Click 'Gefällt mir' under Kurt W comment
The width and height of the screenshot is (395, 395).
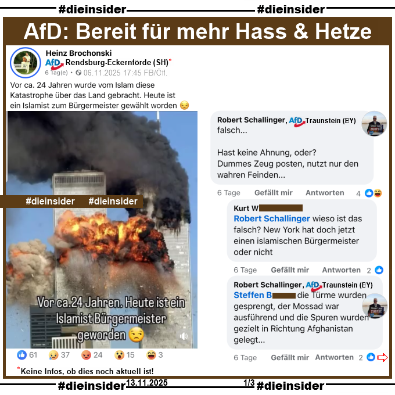pyautogui.click(x=290, y=270)
